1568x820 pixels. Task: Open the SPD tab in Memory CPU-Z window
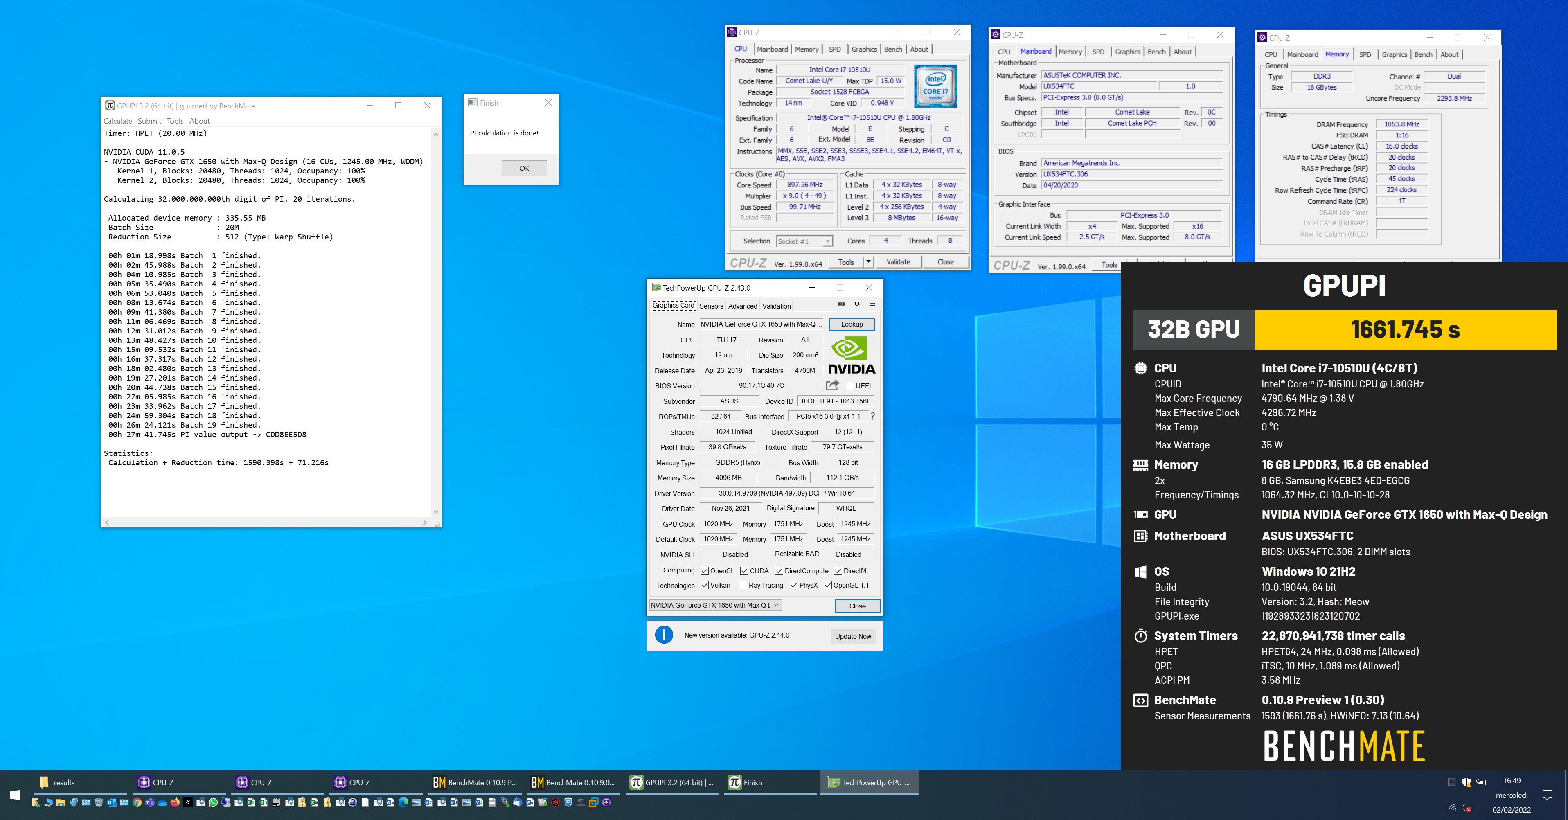pos(1365,54)
